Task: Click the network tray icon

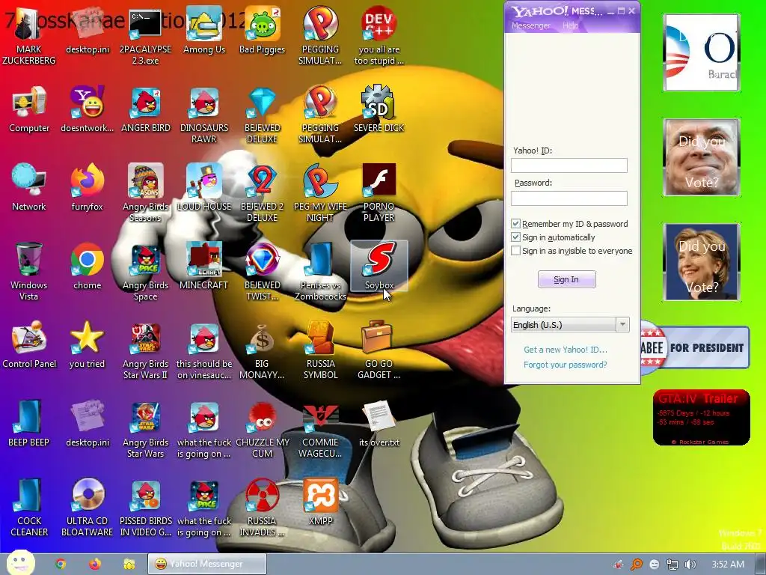Action: (x=672, y=565)
